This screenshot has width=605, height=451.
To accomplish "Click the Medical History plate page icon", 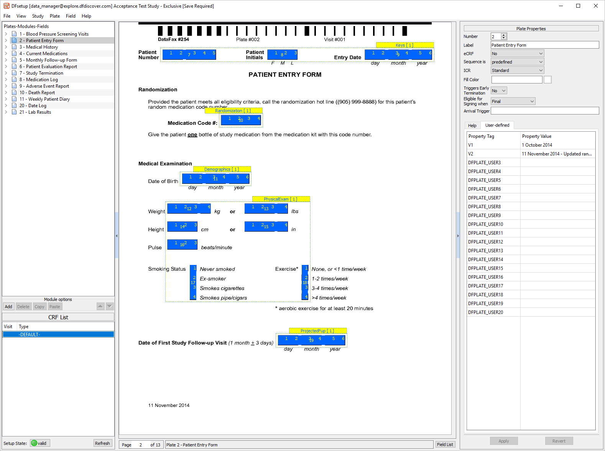I will click(x=14, y=47).
